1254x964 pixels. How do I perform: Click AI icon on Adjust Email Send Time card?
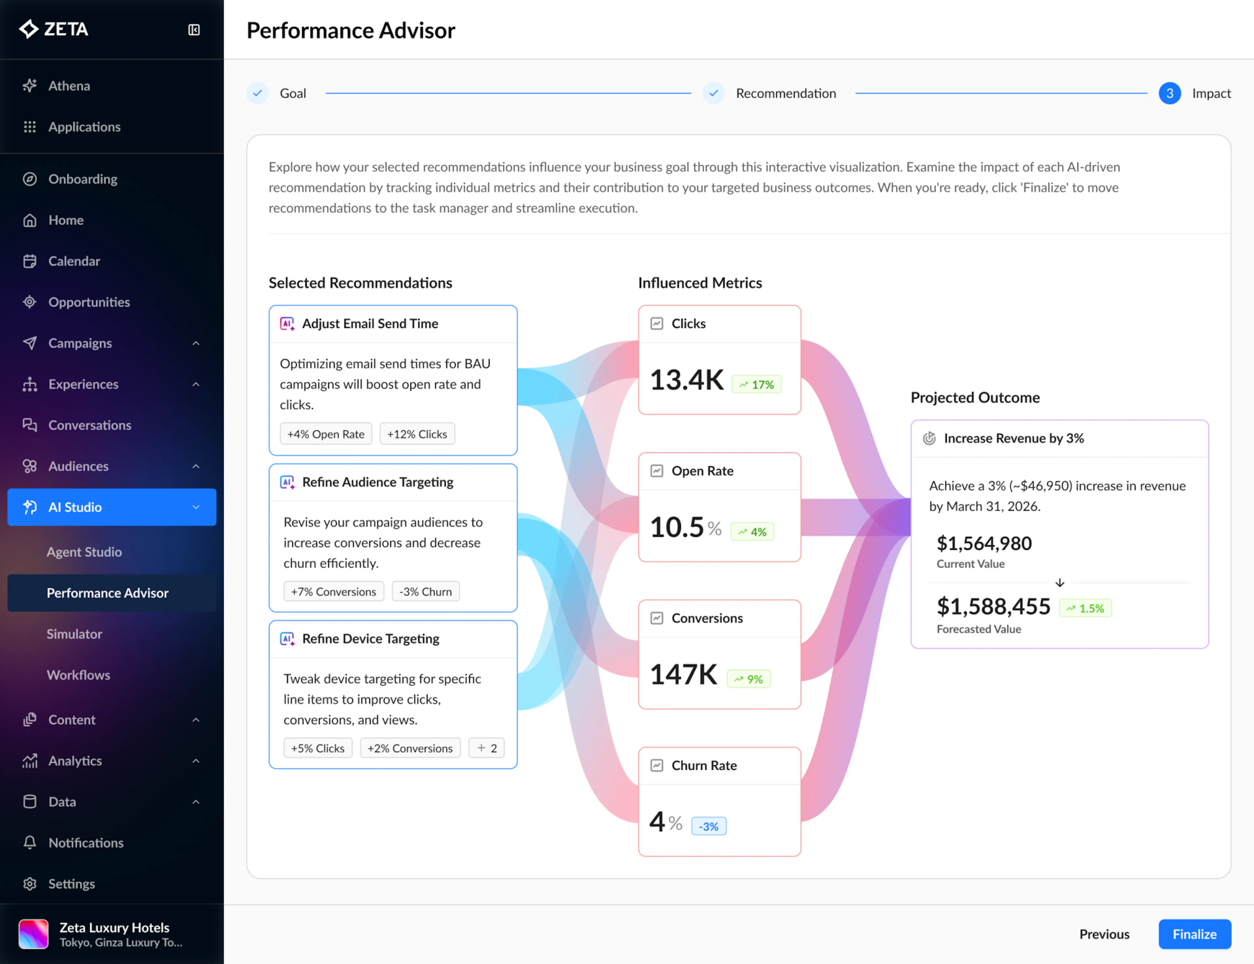(287, 324)
